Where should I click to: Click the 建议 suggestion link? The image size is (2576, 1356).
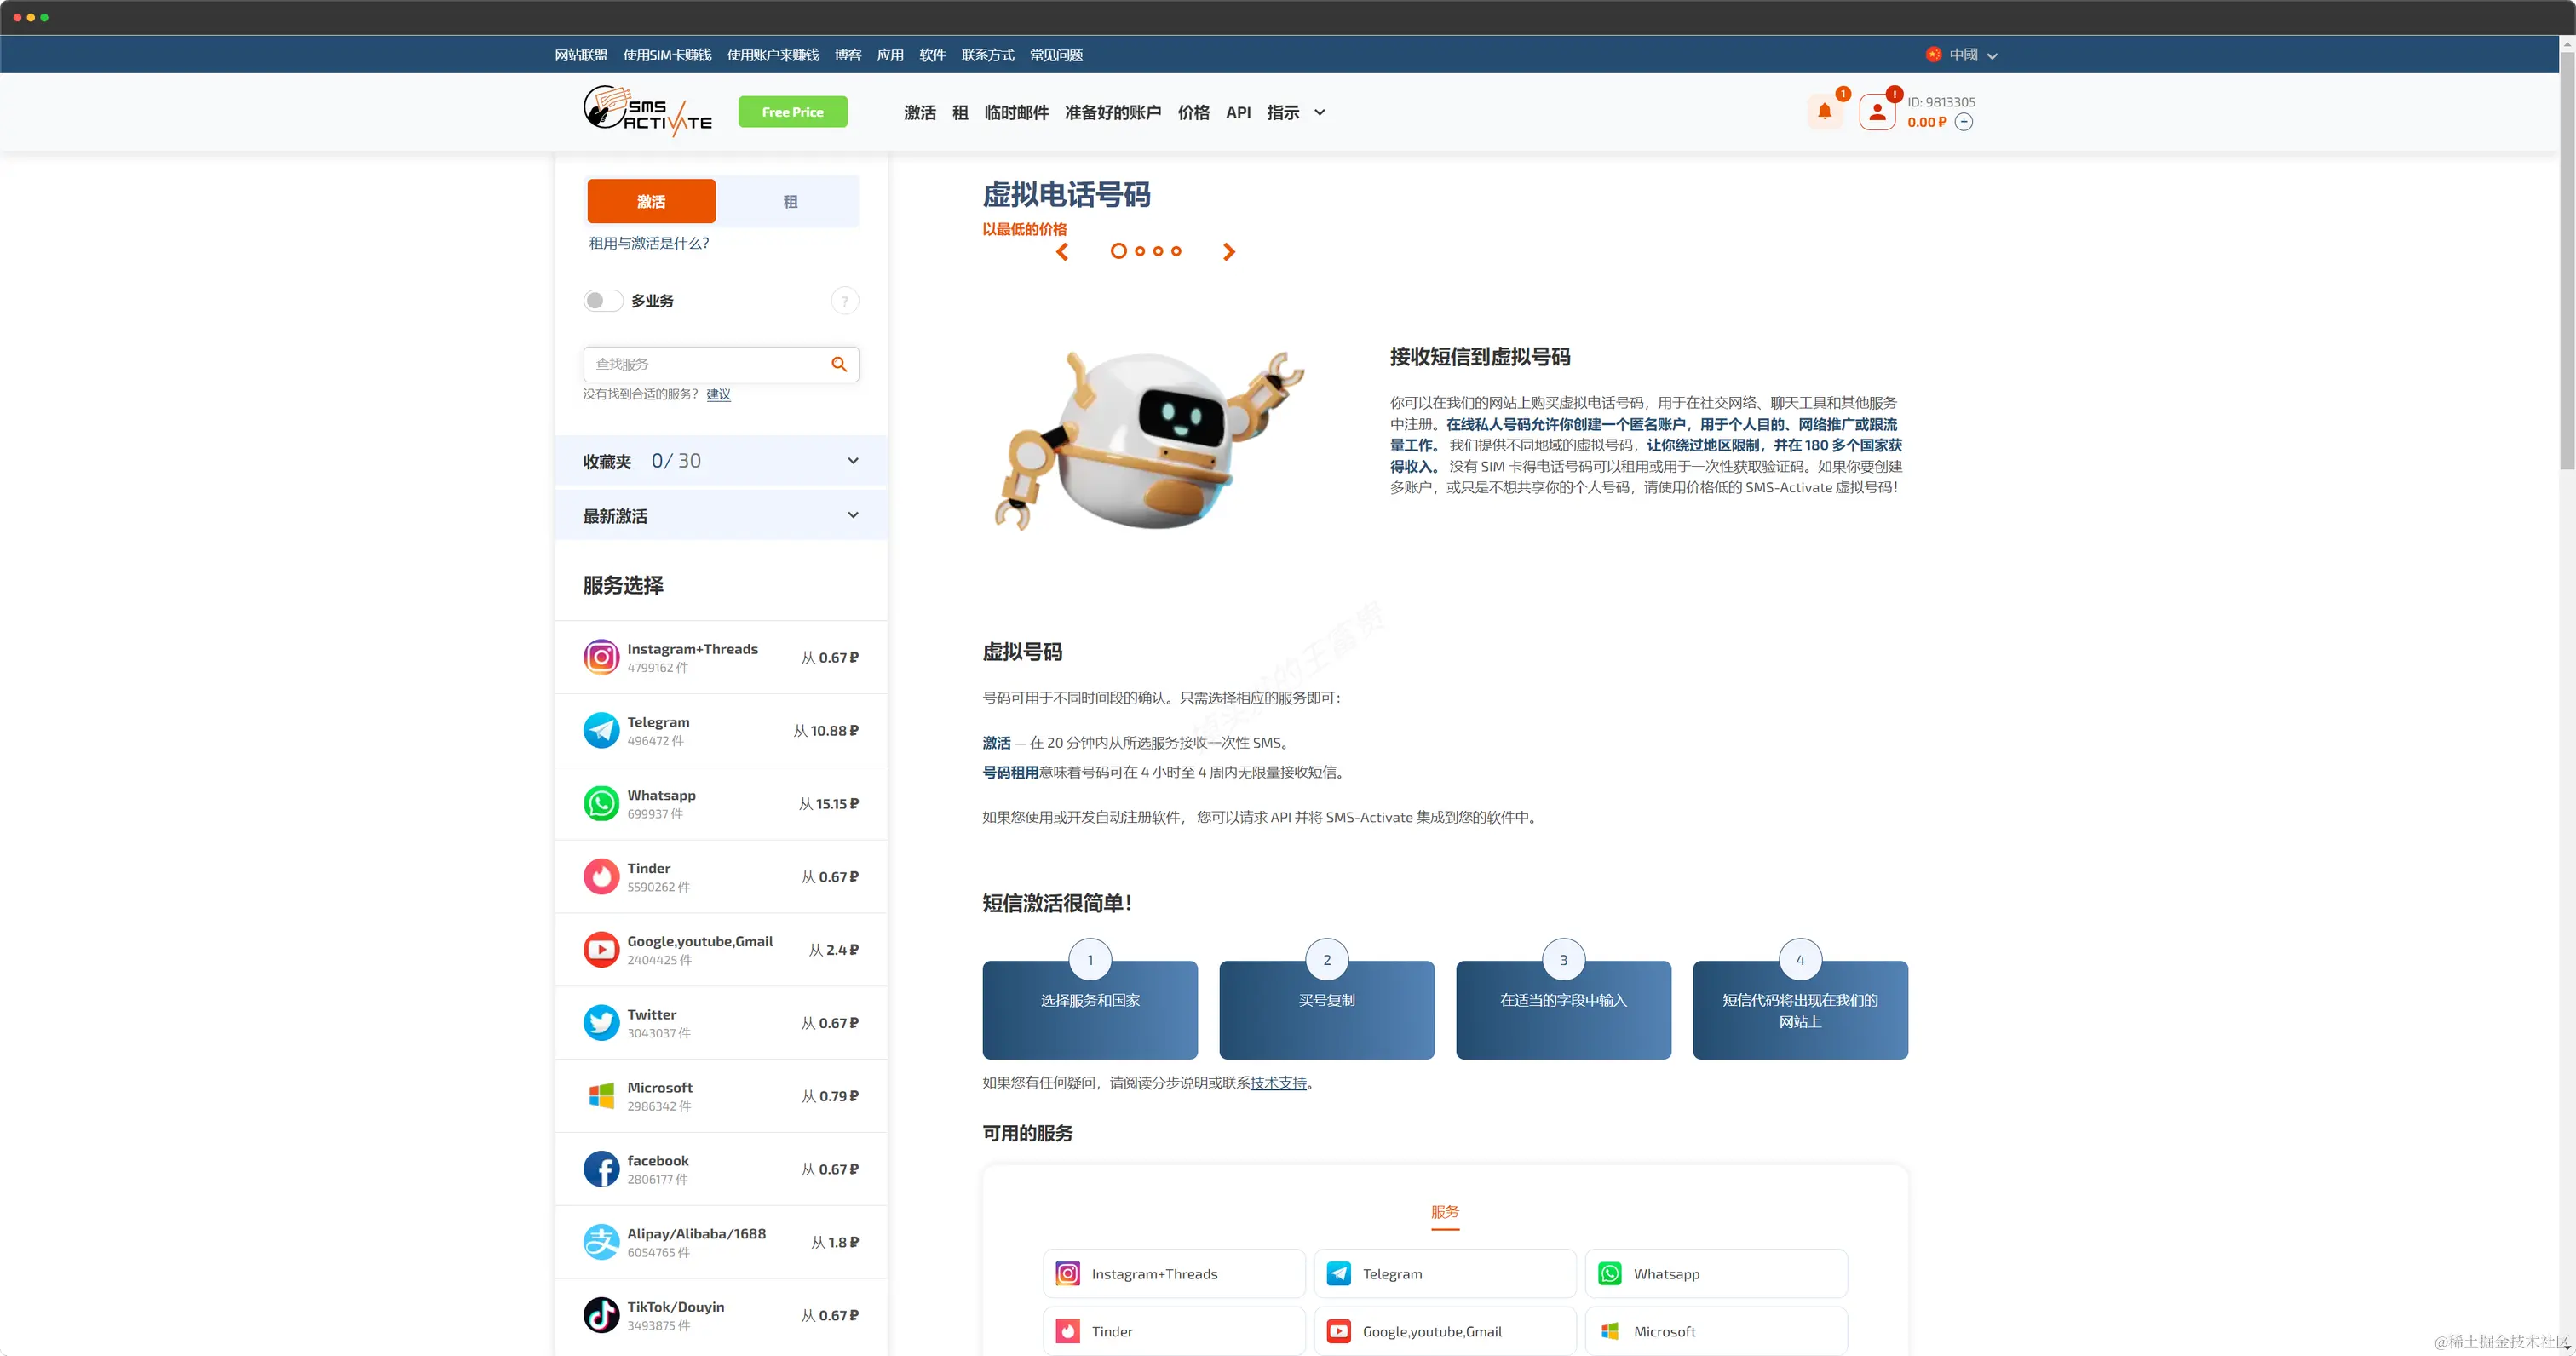point(718,394)
